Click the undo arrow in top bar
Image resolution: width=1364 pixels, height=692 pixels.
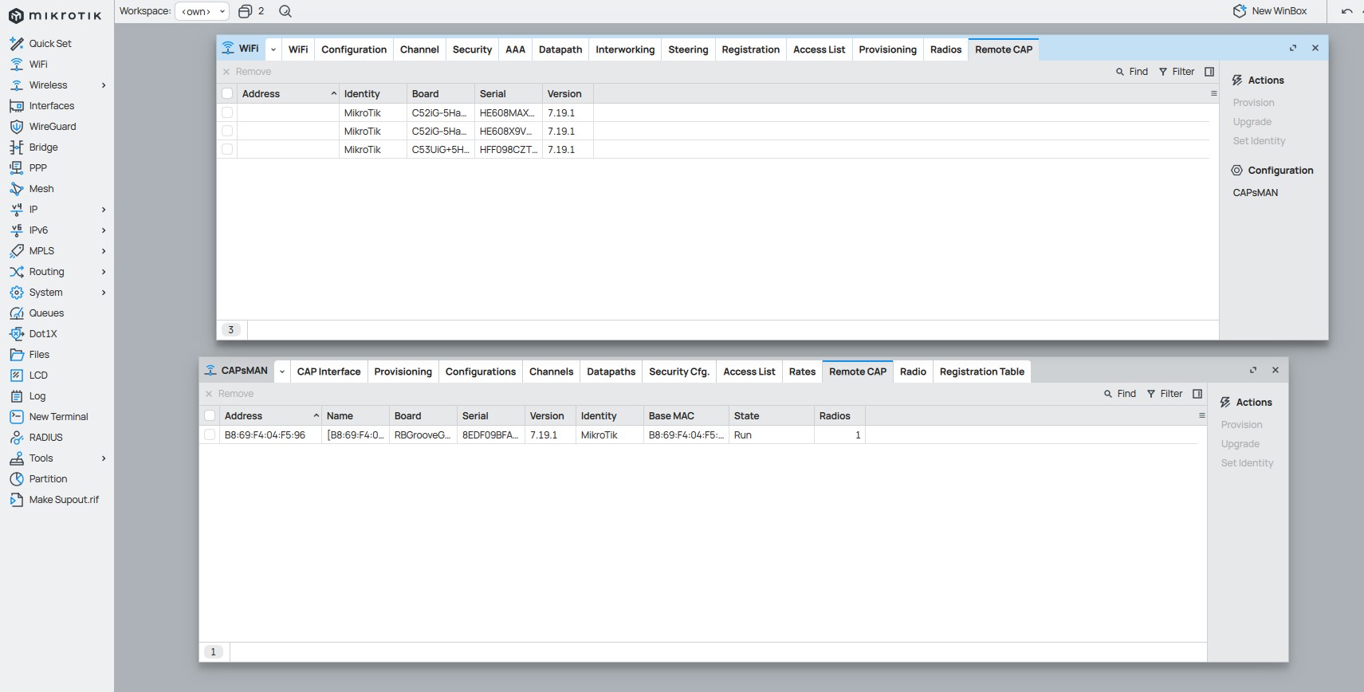pos(1347,11)
